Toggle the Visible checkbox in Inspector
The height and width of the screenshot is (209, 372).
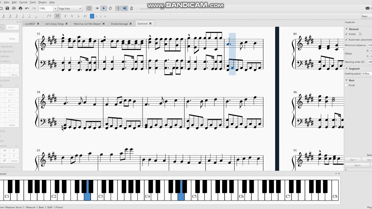pos(346,34)
